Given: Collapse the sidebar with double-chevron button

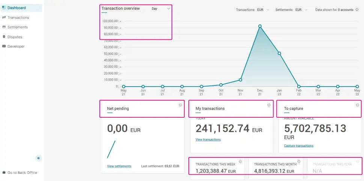Looking at the screenshot, I should [x=39, y=158].
